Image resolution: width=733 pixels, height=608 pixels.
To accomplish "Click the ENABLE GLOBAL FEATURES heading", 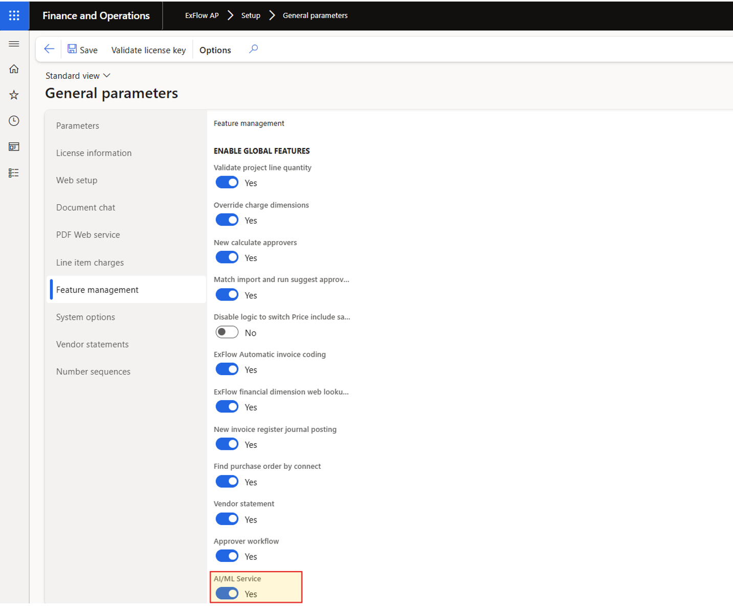I will (262, 151).
